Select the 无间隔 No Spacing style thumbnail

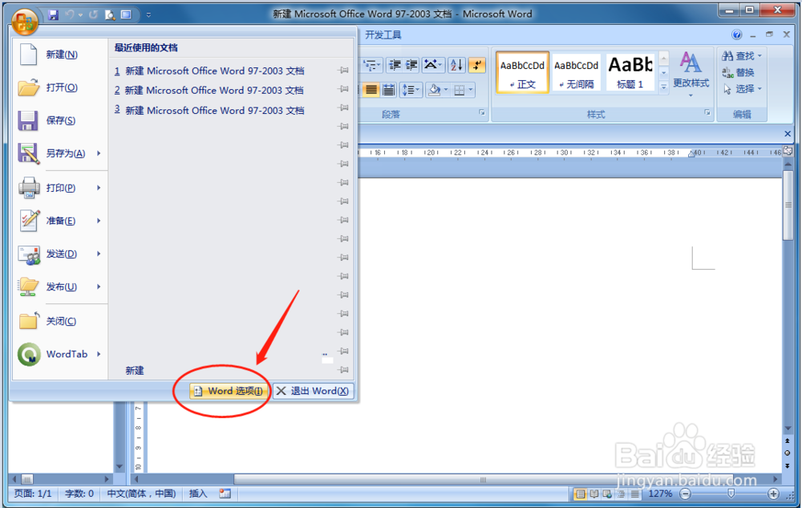577,72
